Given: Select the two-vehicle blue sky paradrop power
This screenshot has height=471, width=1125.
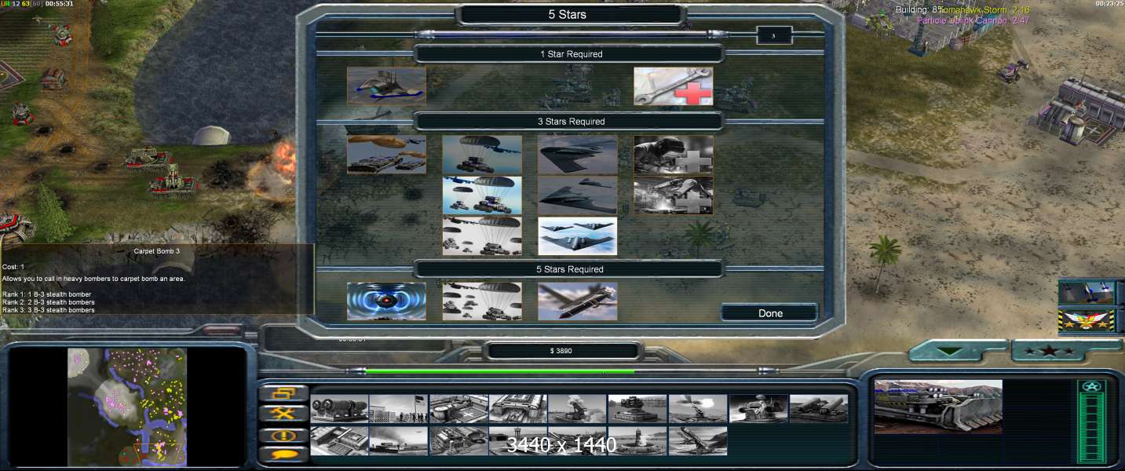Looking at the screenshot, I should coord(482,195).
